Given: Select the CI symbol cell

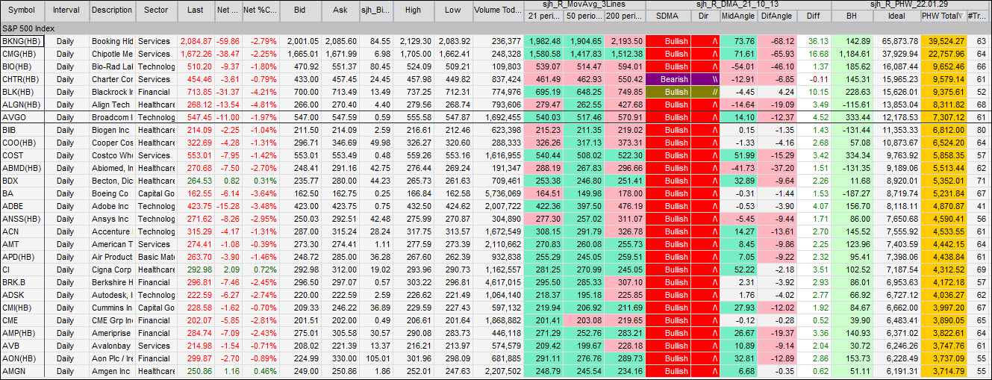Looking at the screenshot, I should pyautogui.click(x=22, y=270).
